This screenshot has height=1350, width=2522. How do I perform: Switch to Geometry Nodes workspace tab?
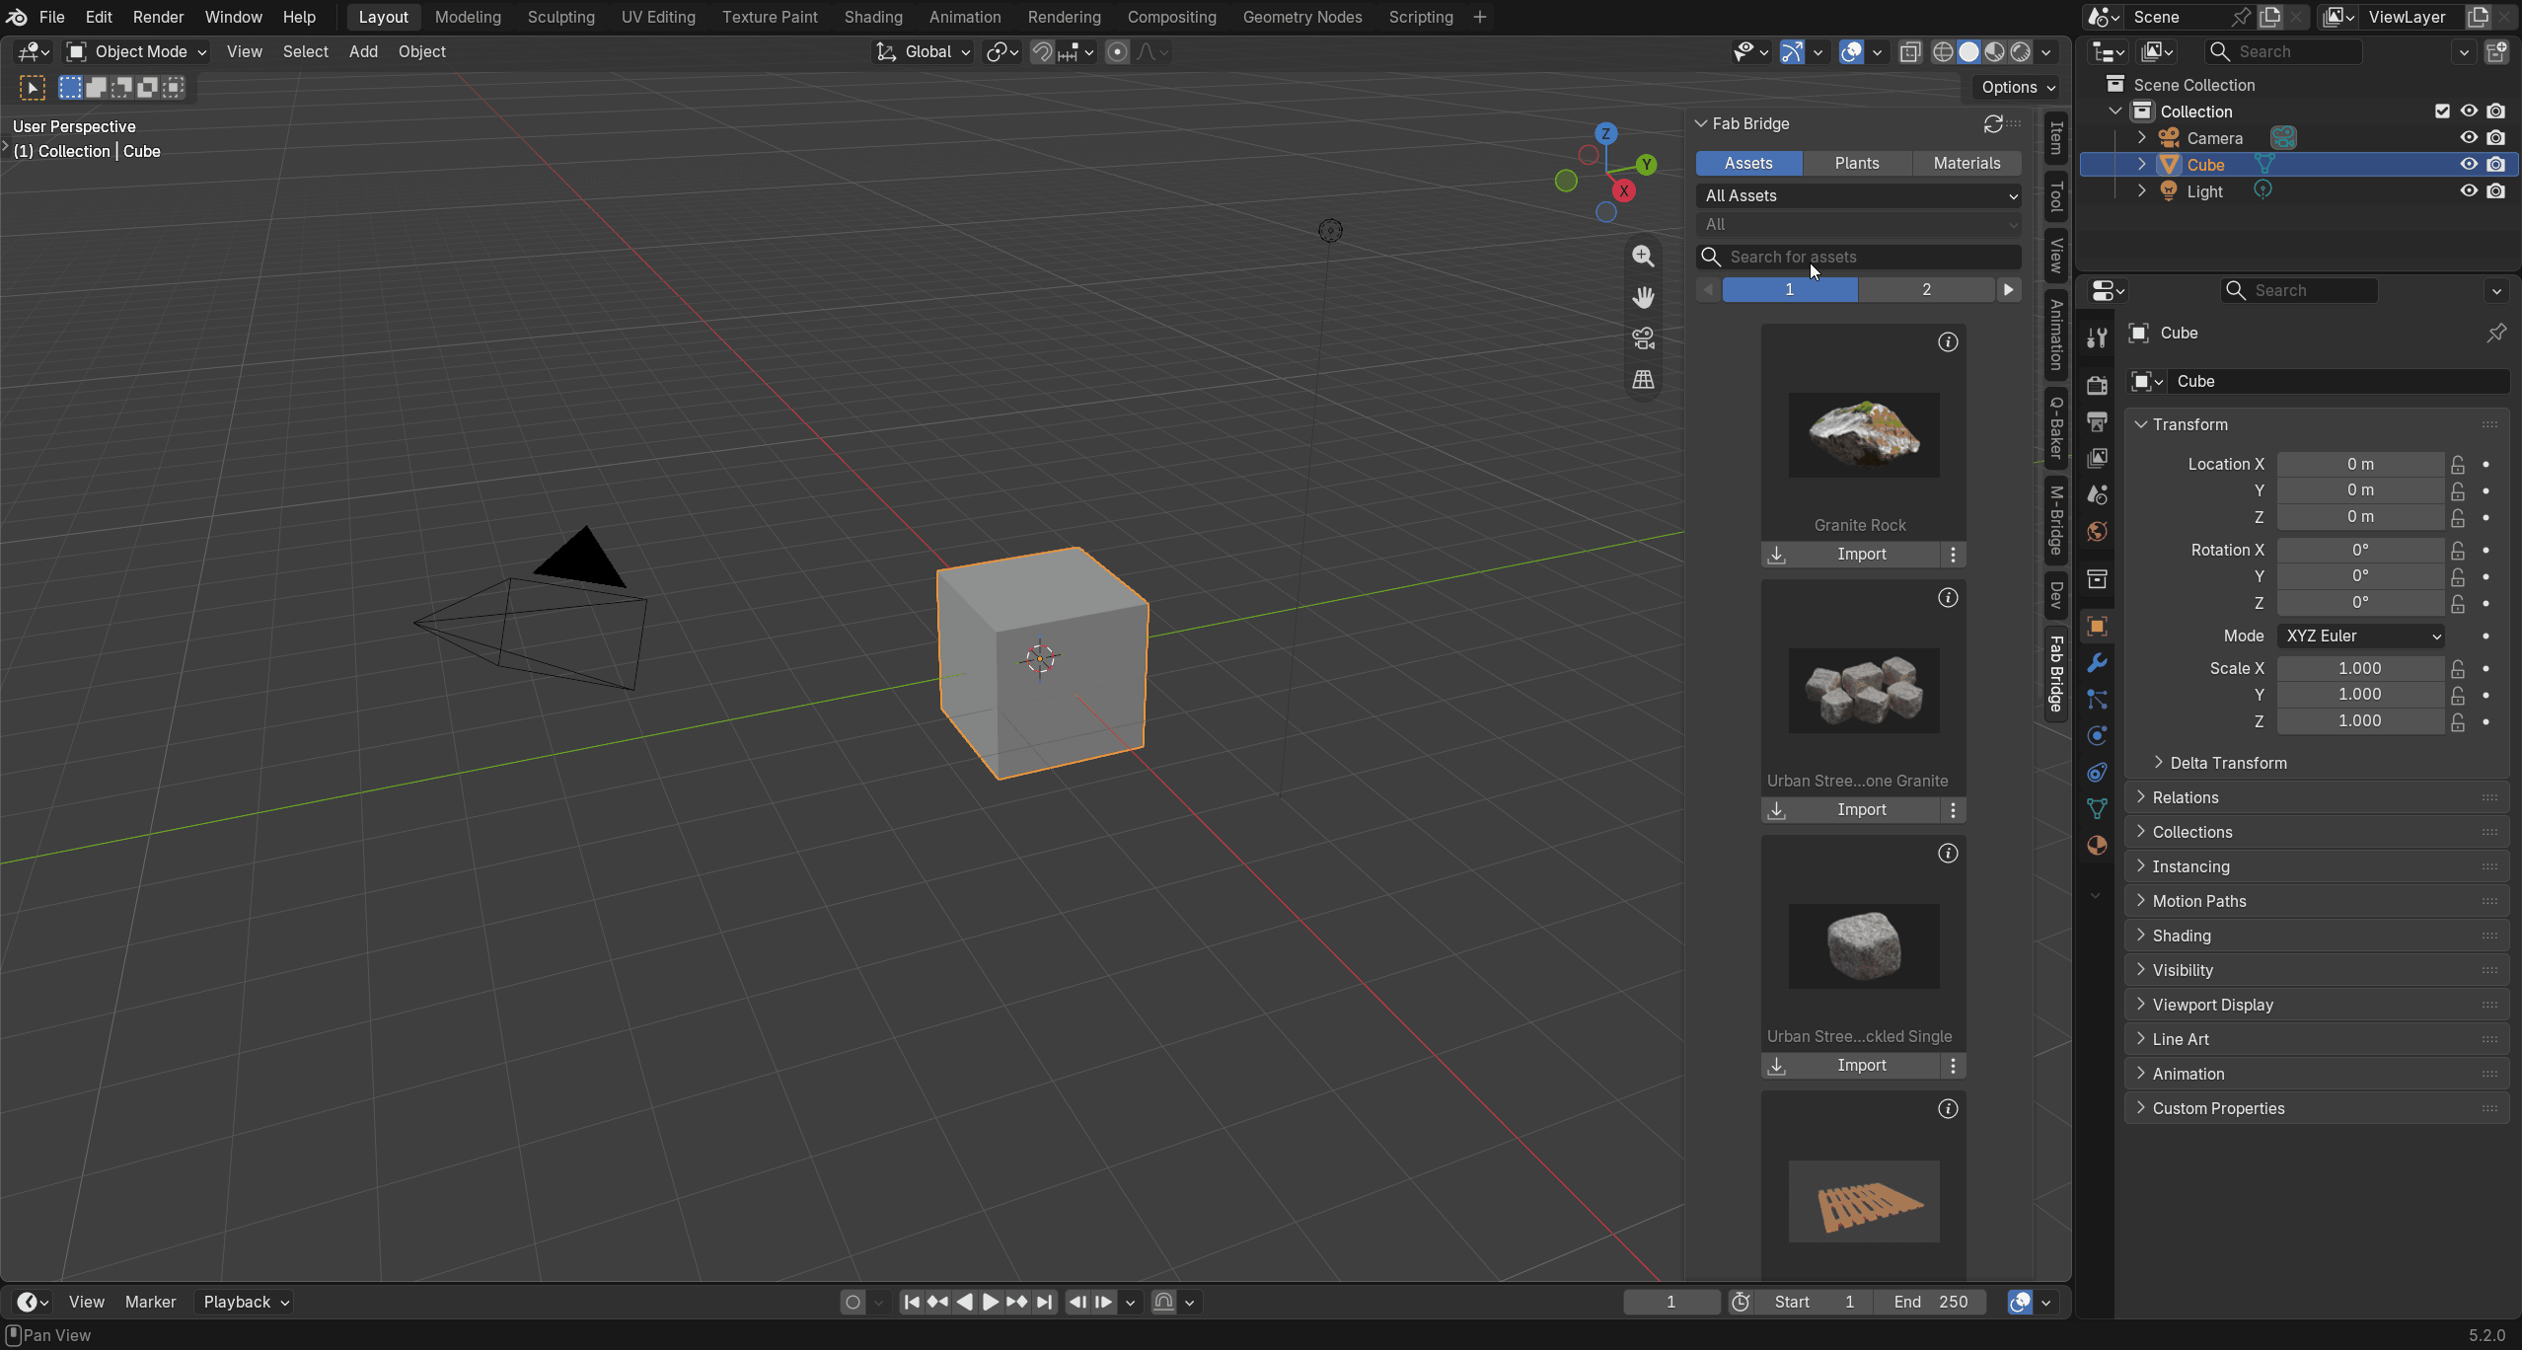(1301, 17)
